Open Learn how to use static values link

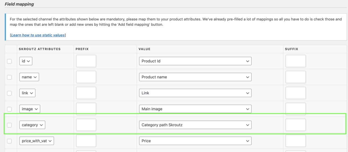pos(38,35)
